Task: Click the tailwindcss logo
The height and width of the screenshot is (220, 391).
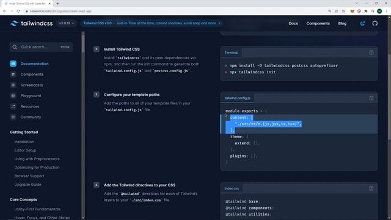Action: [x=31, y=23]
